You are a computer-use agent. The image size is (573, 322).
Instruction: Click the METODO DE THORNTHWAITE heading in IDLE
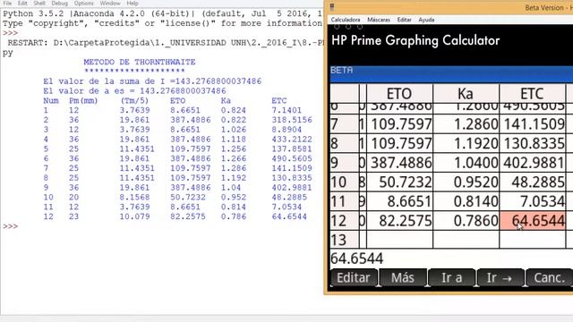click(x=140, y=62)
